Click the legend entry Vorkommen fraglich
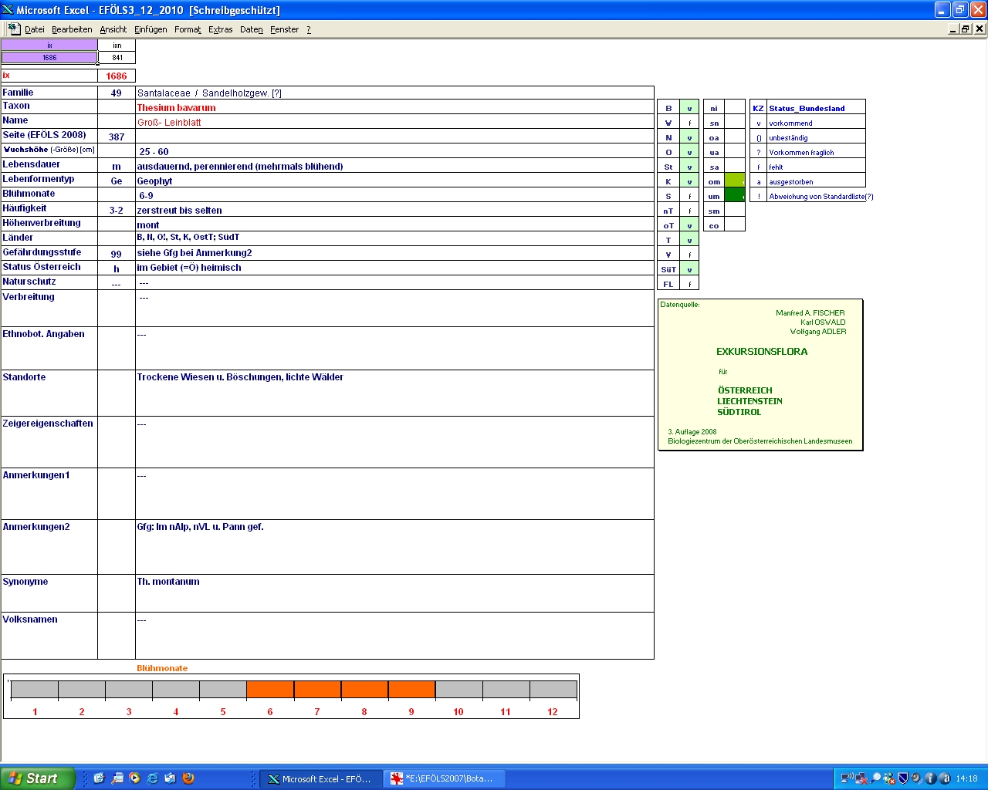This screenshot has height=790, width=988. pos(801,153)
